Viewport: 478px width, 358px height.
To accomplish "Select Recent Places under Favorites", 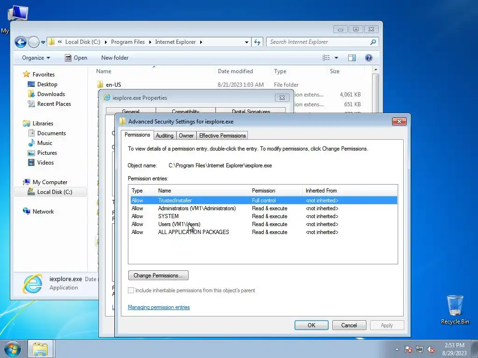I will (49, 104).
